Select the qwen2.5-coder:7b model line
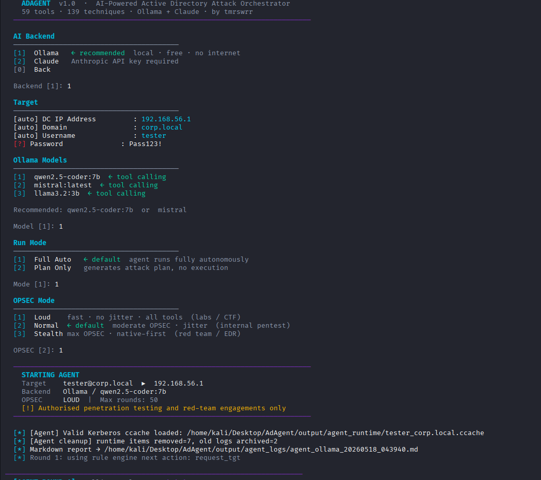This screenshot has height=480, width=541. point(90,177)
